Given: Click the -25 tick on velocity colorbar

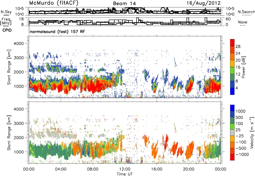Looking at the screenshot, I should click(x=240, y=136).
